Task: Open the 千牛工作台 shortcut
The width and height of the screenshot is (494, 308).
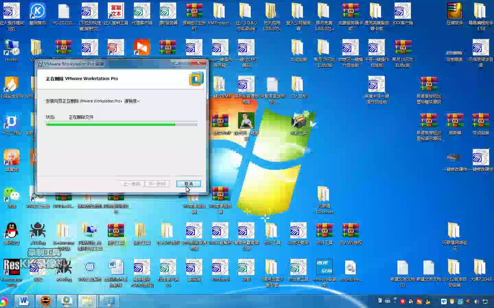Action: tap(12, 124)
